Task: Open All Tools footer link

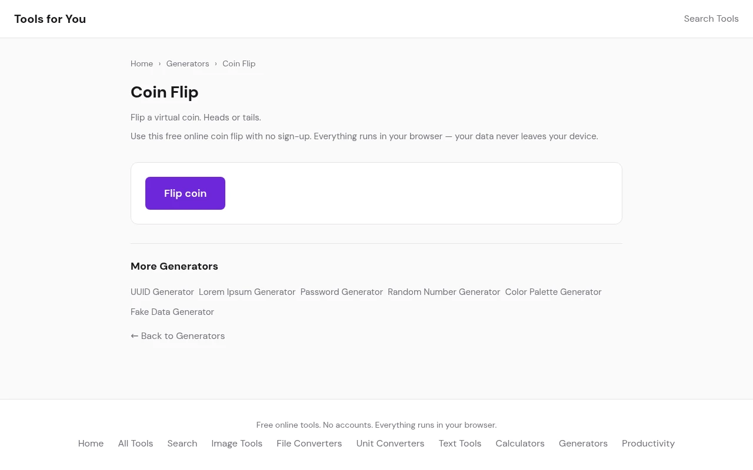Action: point(135,444)
